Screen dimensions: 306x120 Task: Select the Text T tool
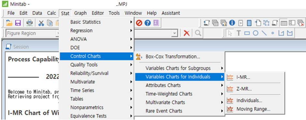[x=239, y=33]
